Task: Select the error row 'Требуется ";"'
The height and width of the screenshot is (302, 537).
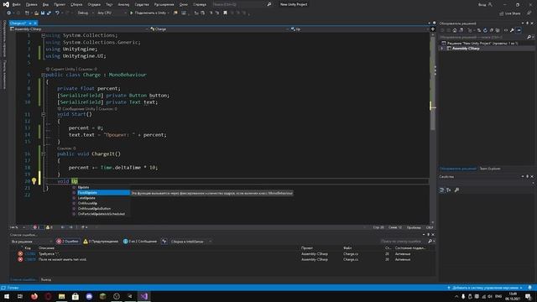Action: pos(222,254)
